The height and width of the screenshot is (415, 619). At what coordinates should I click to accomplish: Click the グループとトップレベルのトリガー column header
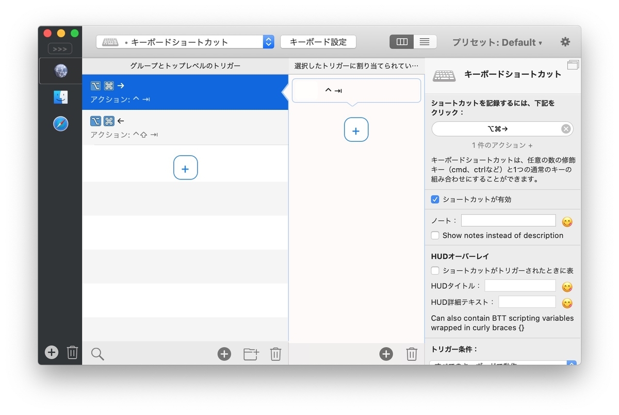click(x=185, y=66)
